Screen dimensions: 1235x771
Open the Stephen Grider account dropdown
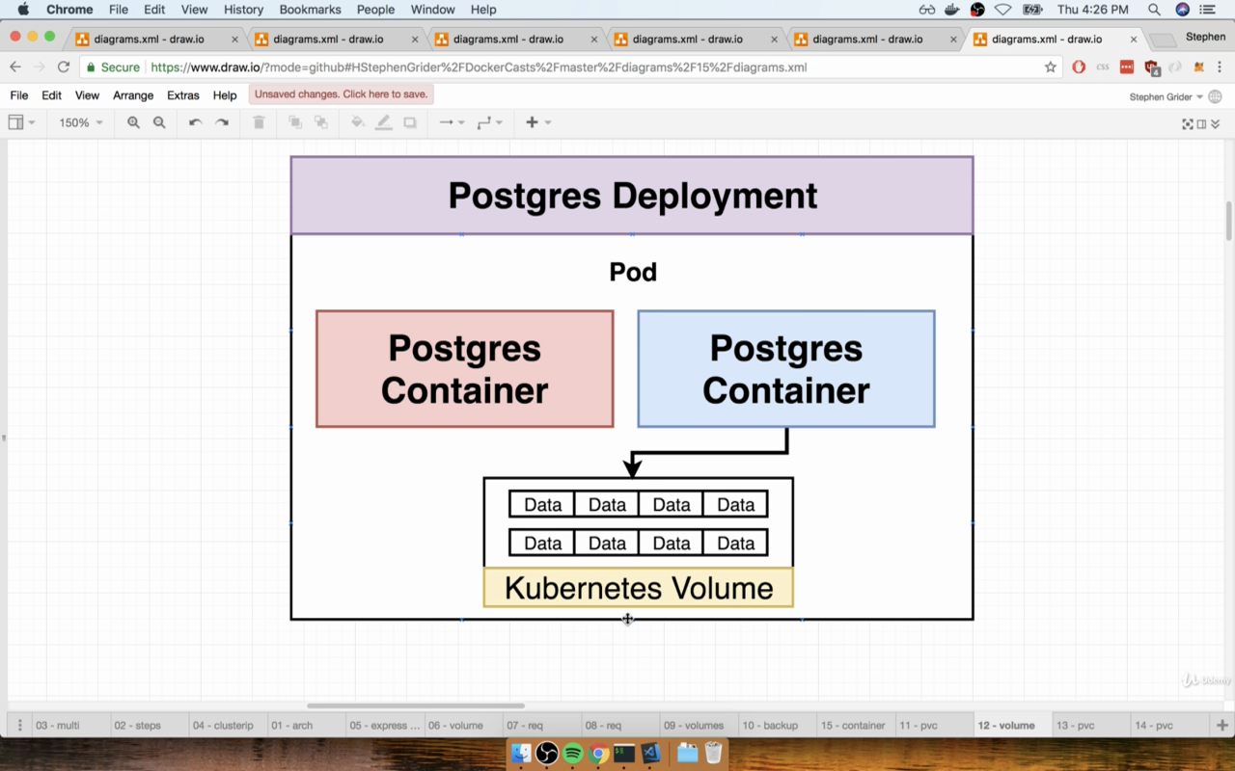point(1166,96)
